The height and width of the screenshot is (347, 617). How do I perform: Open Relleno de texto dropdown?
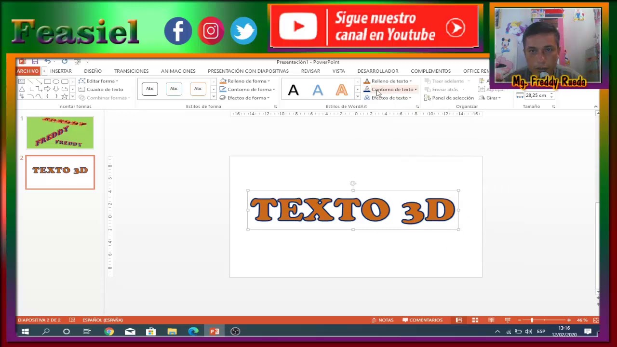click(x=388, y=81)
